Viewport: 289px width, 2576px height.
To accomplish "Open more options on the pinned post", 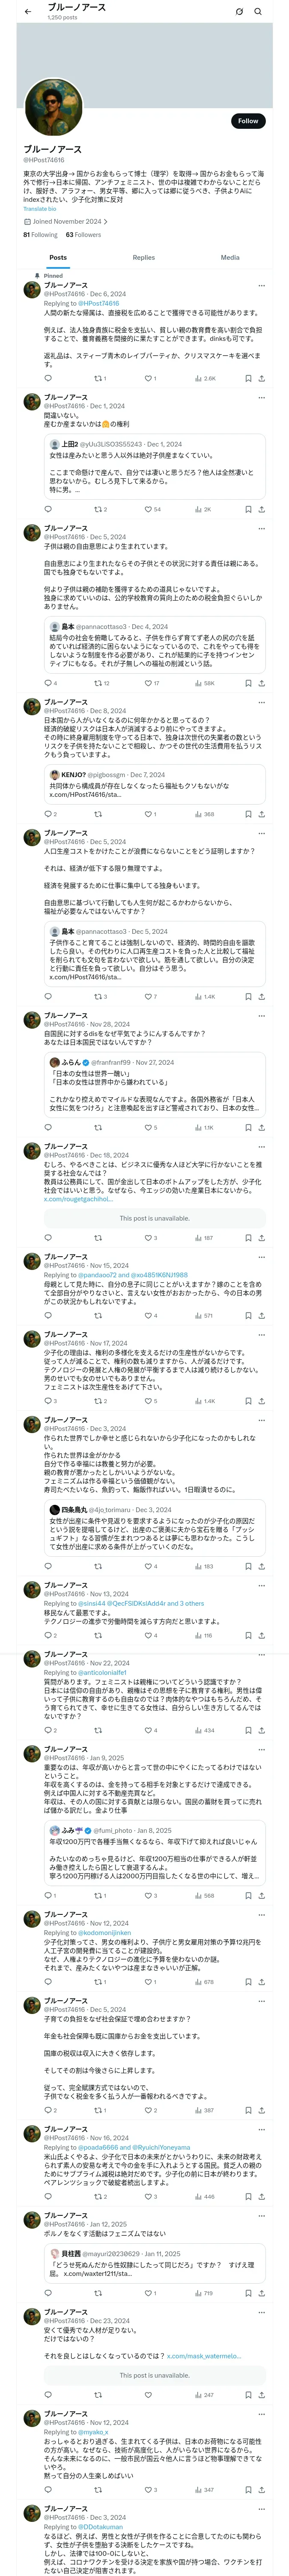I will point(261,285).
